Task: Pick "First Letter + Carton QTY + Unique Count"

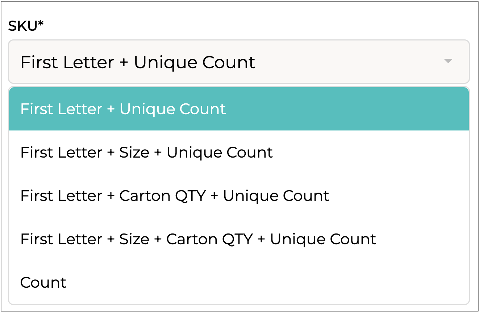Action: [175, 196]
